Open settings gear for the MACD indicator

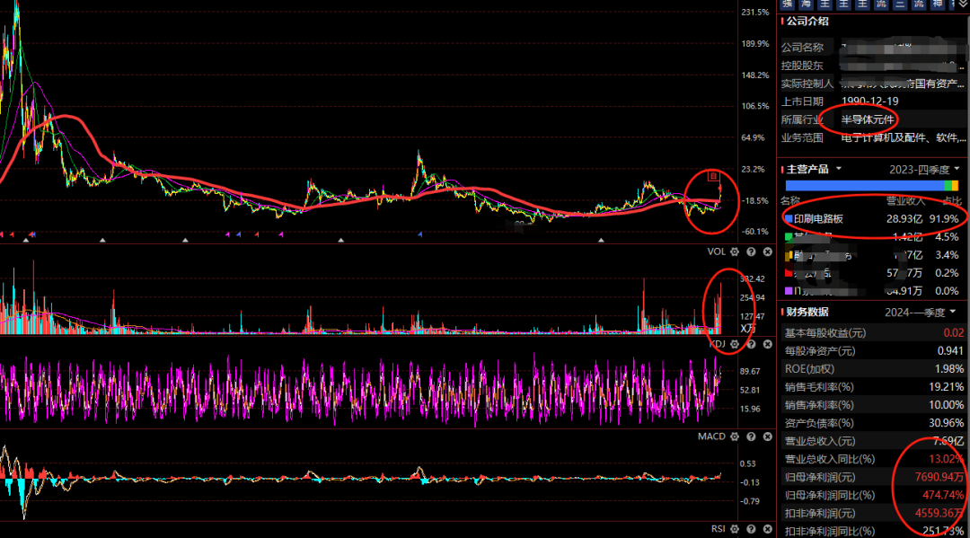pyautogui.click(x=735, y=437)
